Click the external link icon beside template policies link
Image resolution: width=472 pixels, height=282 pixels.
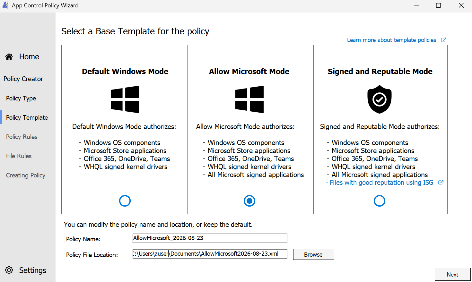coord(443,40)
